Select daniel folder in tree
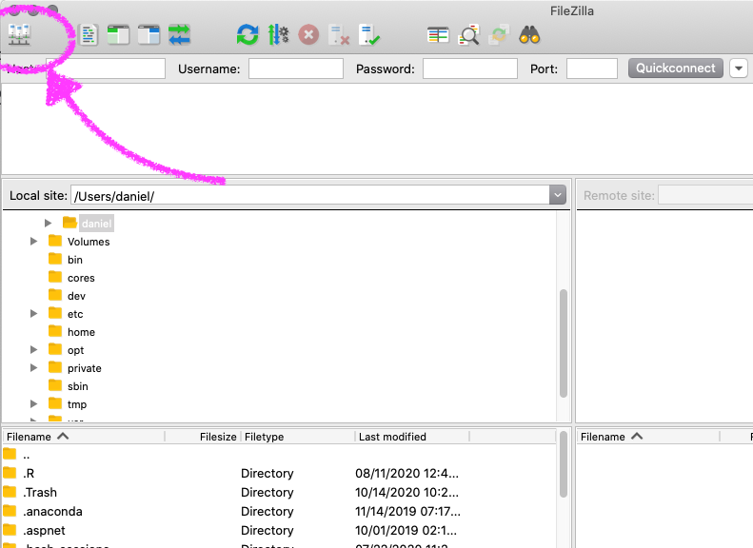Screen dimensions: 753x548 click(96, 224)
